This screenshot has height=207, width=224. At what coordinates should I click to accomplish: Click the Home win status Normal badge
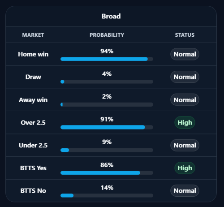pyautogui.click(x=185, y=54)
